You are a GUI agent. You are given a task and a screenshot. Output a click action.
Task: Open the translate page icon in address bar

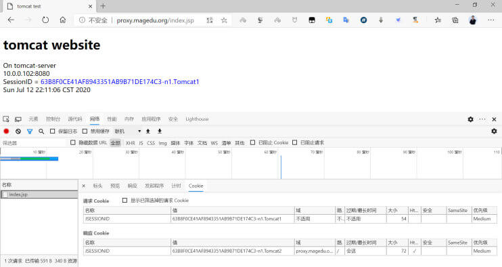pos(210,20)
